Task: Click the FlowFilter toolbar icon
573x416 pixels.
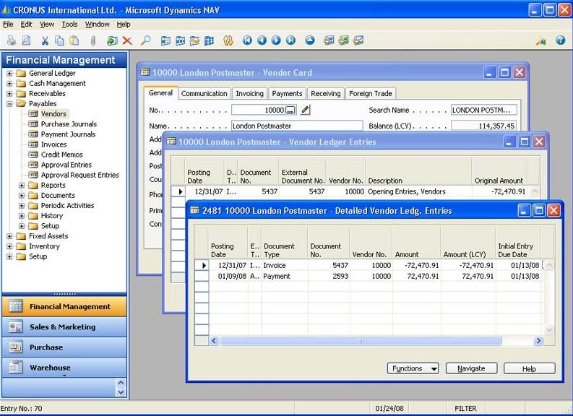Action: point(194,40)
